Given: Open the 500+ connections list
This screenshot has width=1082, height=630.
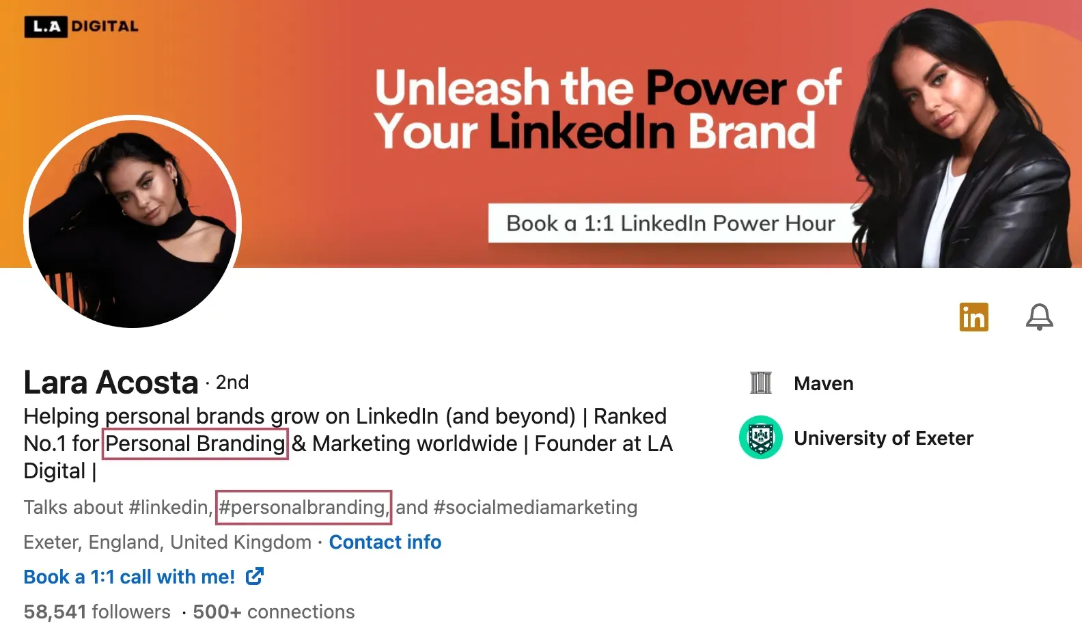Looking at the screenshot, I should [x=273, y=612].
